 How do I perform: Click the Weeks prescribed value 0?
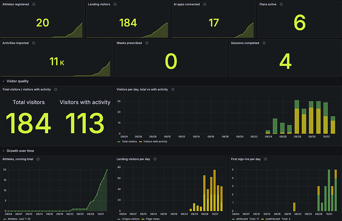pyautogui.click(x=171, y=61)
